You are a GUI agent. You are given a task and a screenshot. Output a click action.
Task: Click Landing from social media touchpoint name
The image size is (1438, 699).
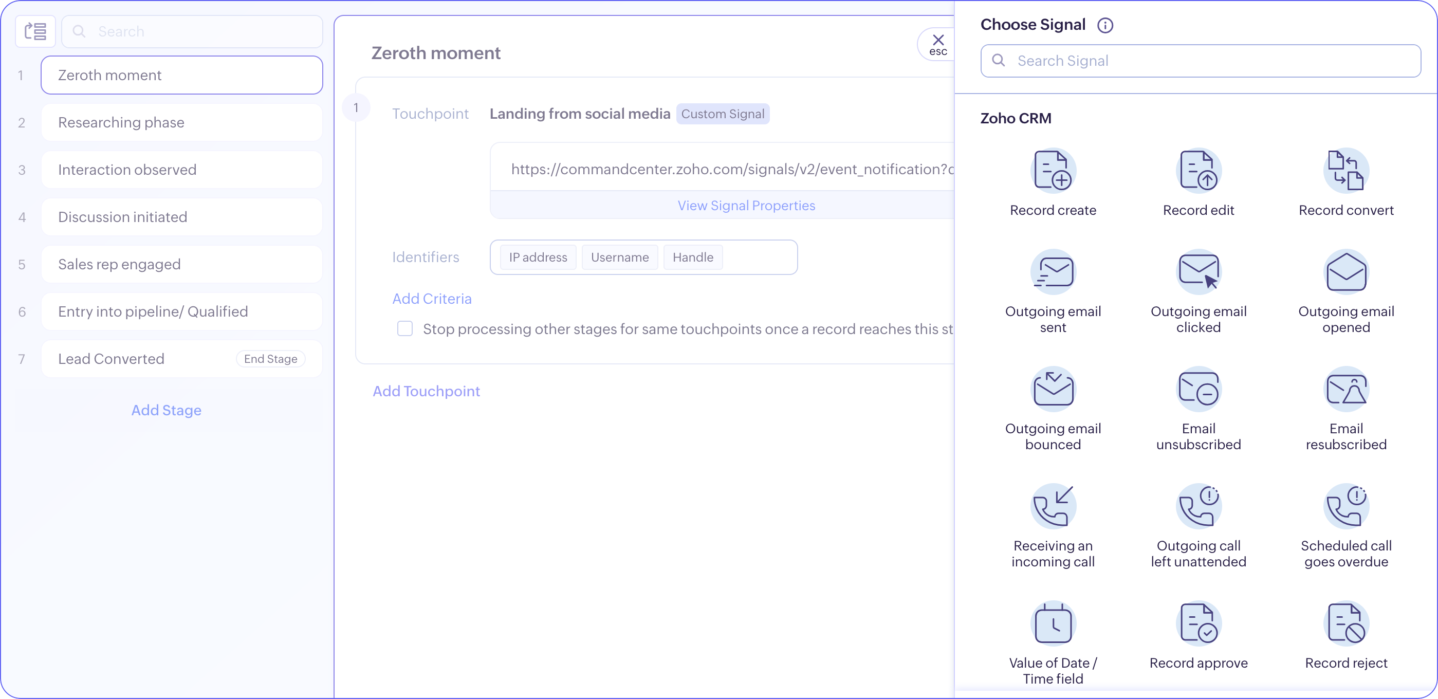click(579, 114)
